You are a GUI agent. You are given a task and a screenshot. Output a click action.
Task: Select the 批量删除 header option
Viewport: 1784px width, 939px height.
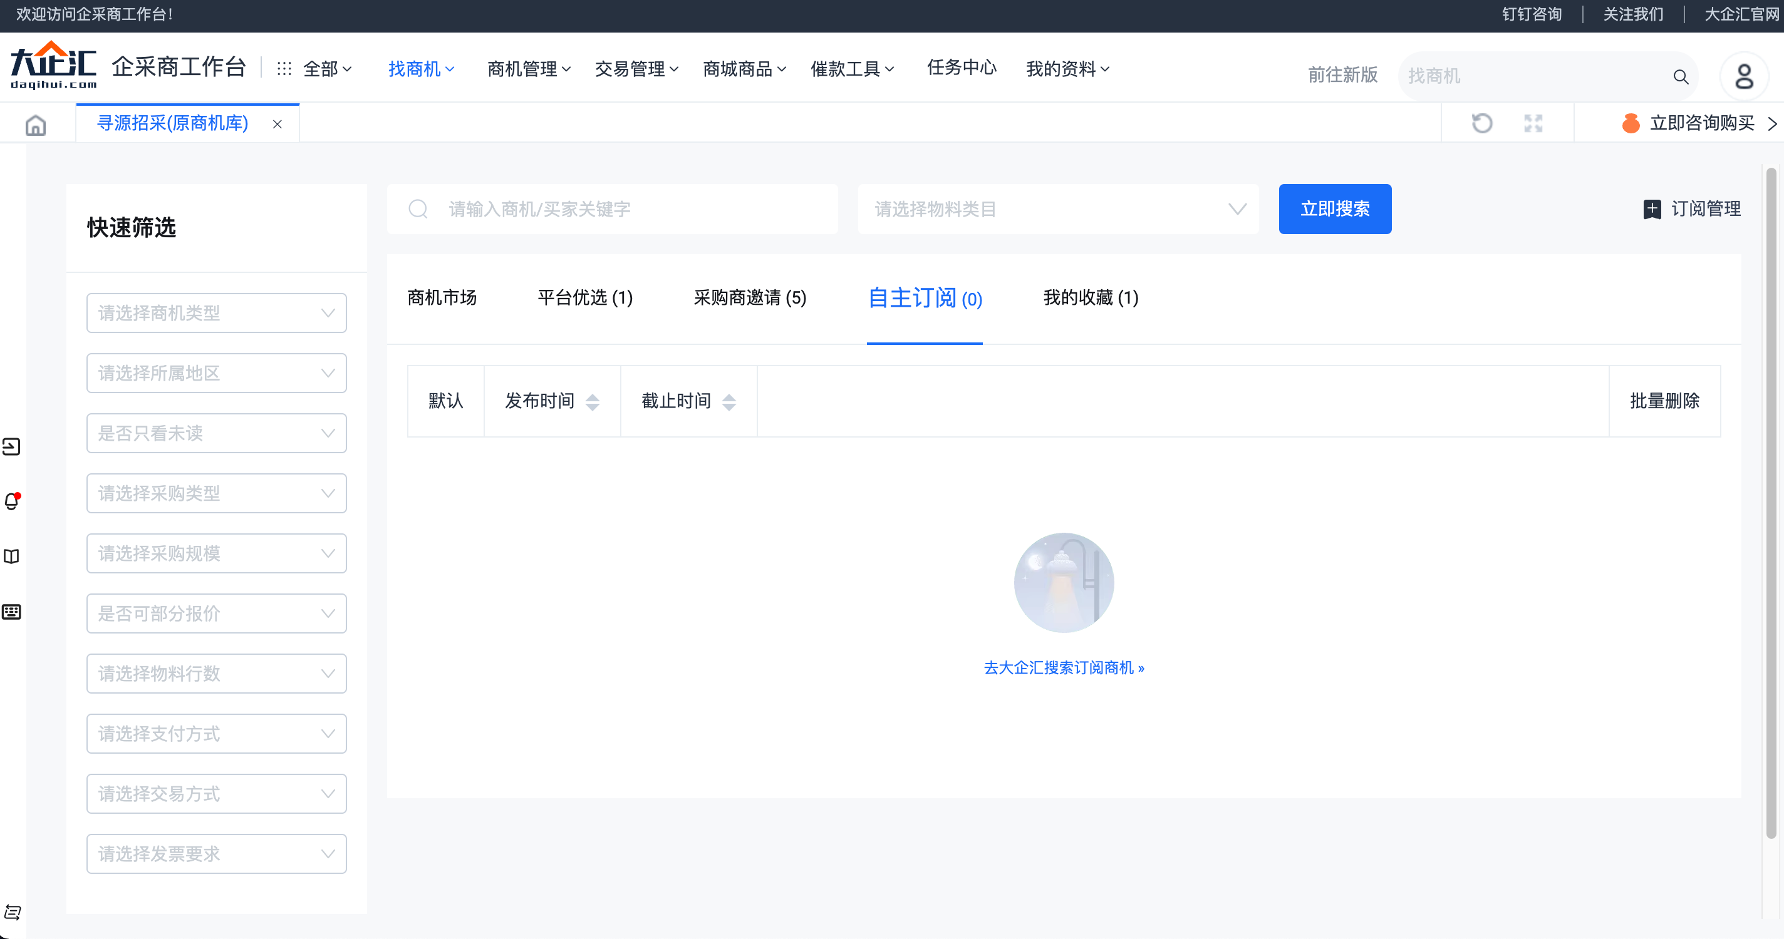click(1665, 401)
